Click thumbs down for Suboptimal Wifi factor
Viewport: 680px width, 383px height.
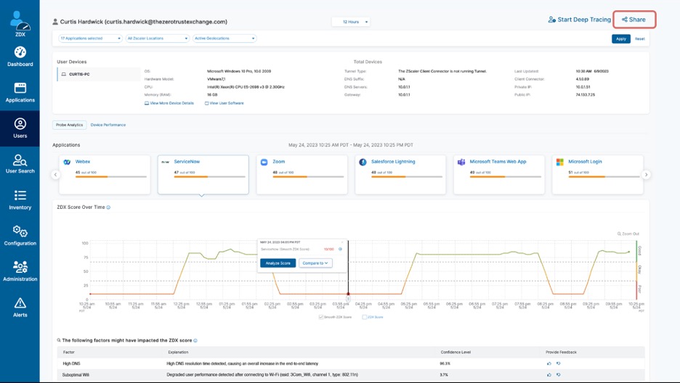[x=558, y=375]
